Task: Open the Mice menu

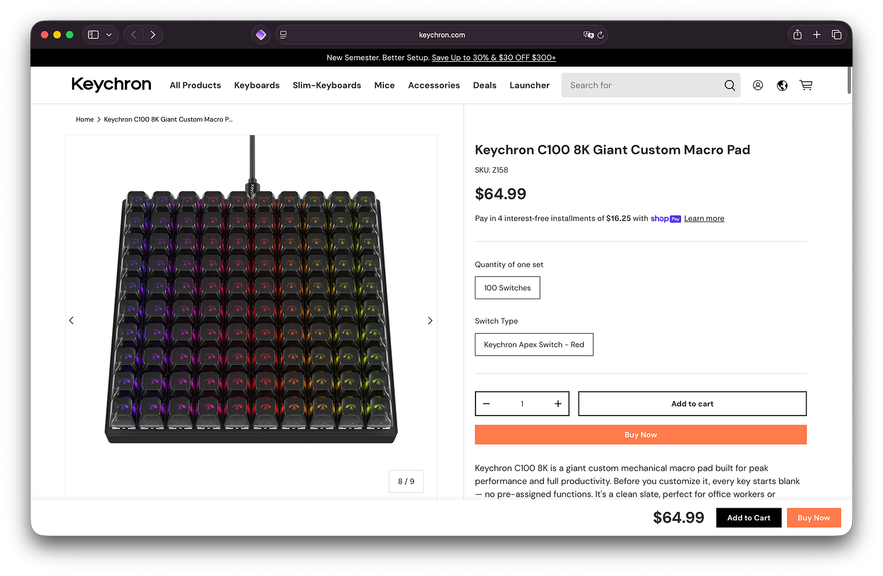Action: (384, 85)
